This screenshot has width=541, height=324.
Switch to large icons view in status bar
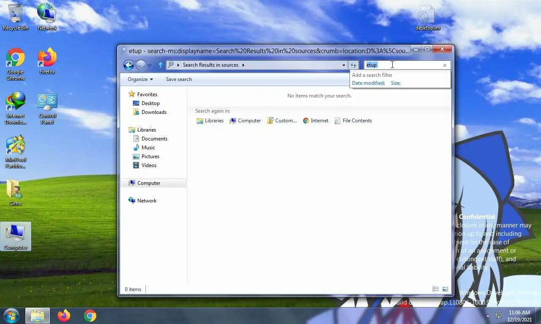tap(445, 289)
